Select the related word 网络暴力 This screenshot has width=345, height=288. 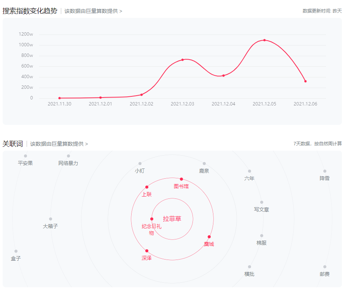click(x=68, y=163)
